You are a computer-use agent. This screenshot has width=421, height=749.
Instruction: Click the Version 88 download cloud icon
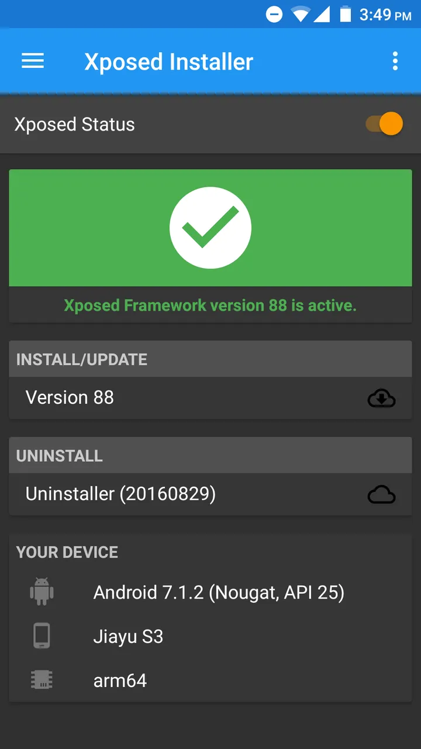coord(381,398)
